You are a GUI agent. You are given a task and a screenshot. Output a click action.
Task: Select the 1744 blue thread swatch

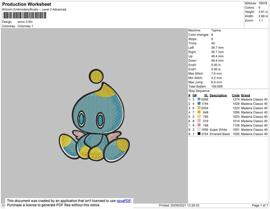coord(199,104)
